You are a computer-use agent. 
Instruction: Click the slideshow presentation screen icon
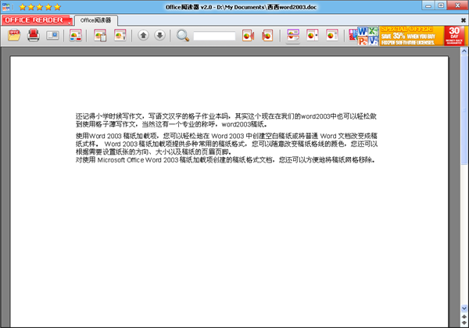click(x=52, y=35)
